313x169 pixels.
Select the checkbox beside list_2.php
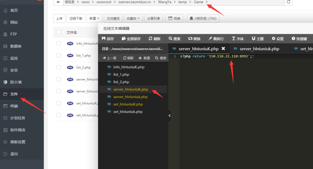click(x=59, y=67)
